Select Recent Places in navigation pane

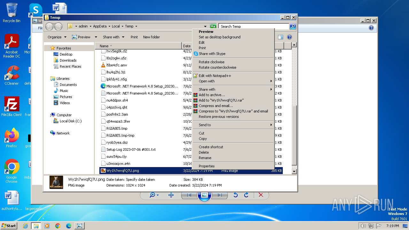coord(70,66)
